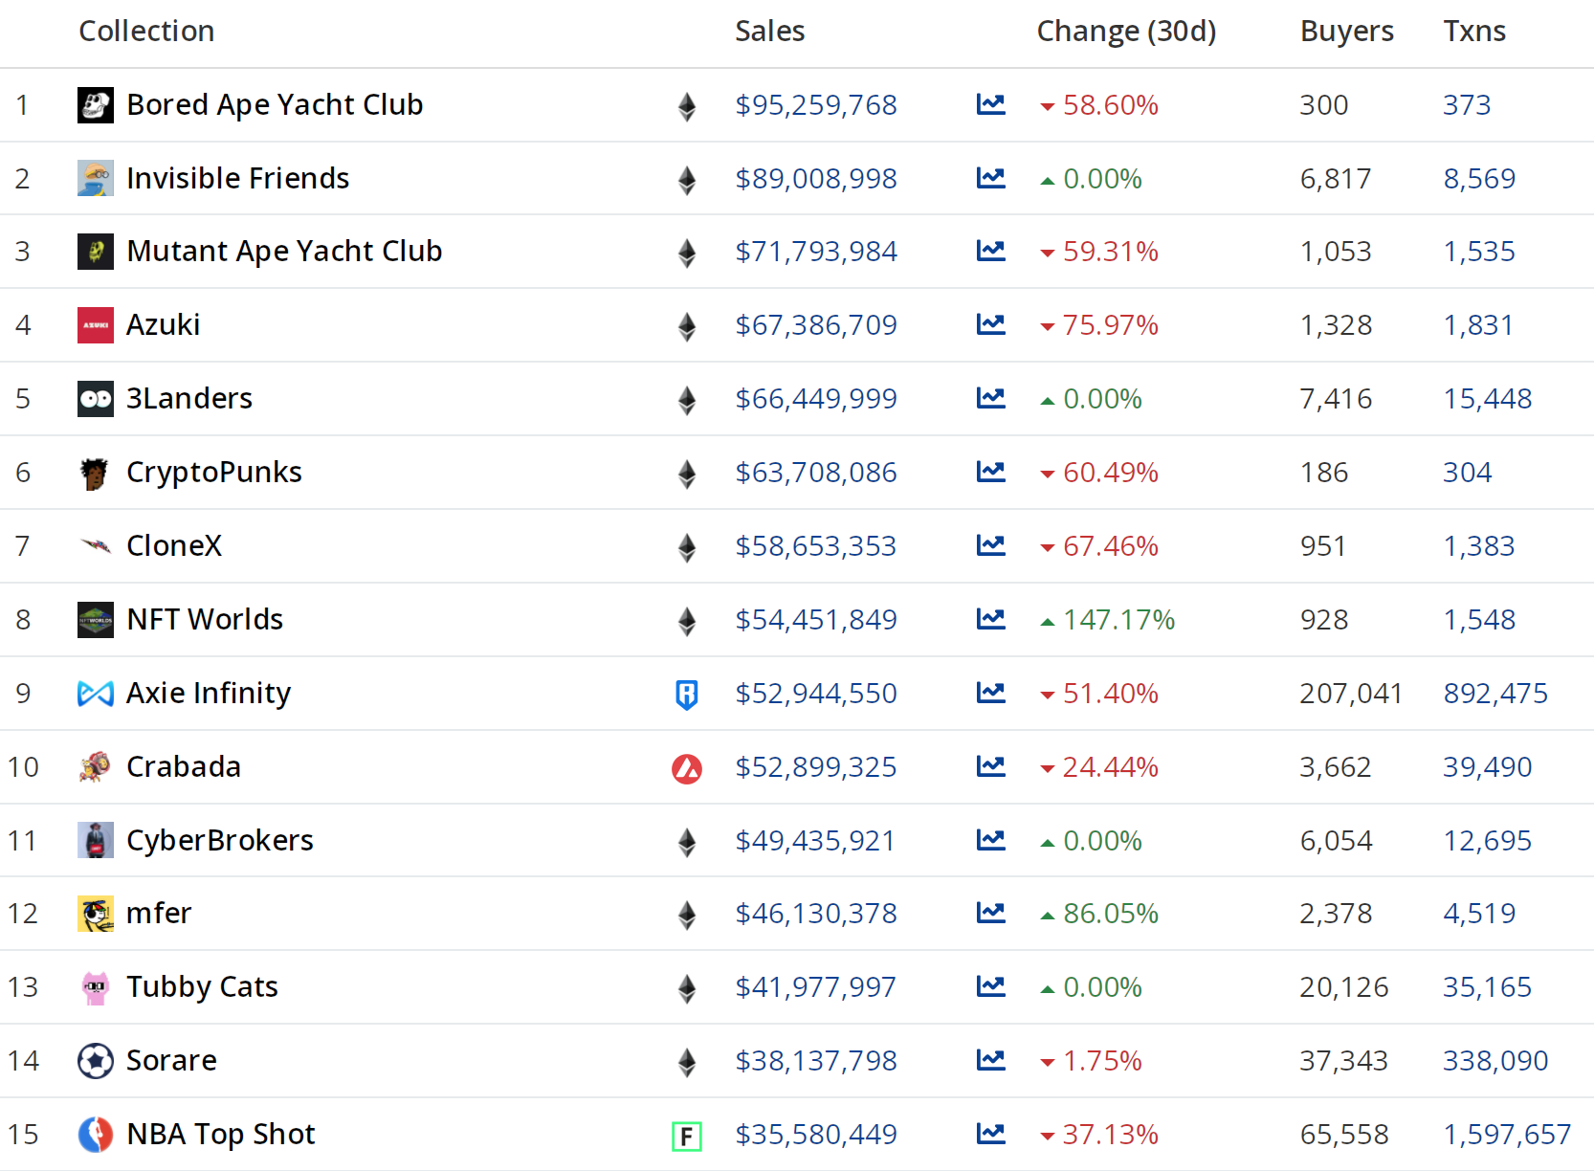Image resolution: width=1594 pixels, height=1171 pixels.
Task: Click the Collection column header
Action: pyautogui.click(x=146, y=31)
